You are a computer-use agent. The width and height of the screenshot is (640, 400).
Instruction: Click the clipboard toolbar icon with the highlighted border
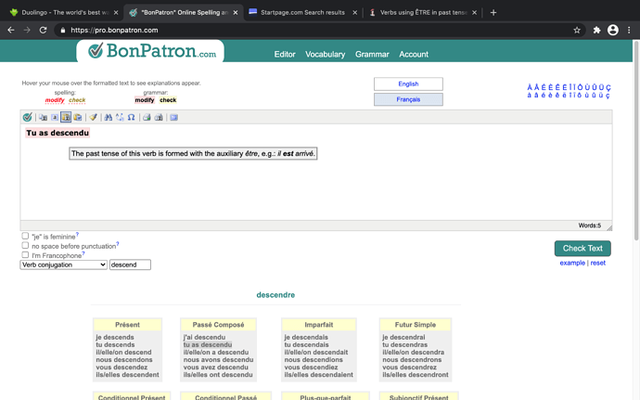pos(66,117)
